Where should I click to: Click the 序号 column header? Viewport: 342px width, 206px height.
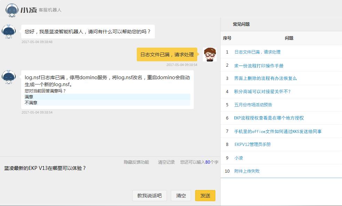227,38
